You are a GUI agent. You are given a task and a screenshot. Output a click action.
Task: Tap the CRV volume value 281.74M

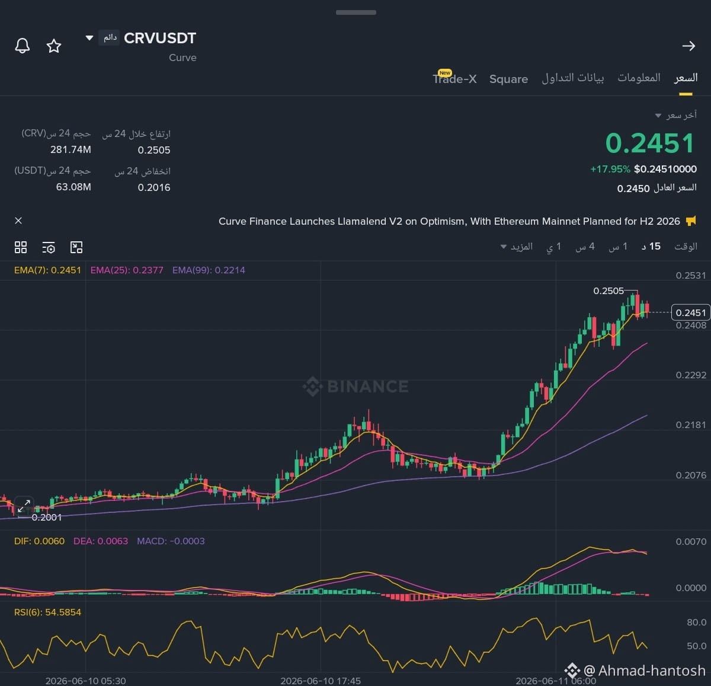click(71, 149)
